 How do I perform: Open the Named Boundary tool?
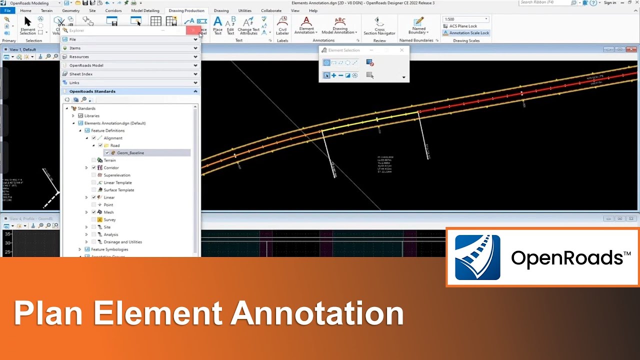point(419,25)
